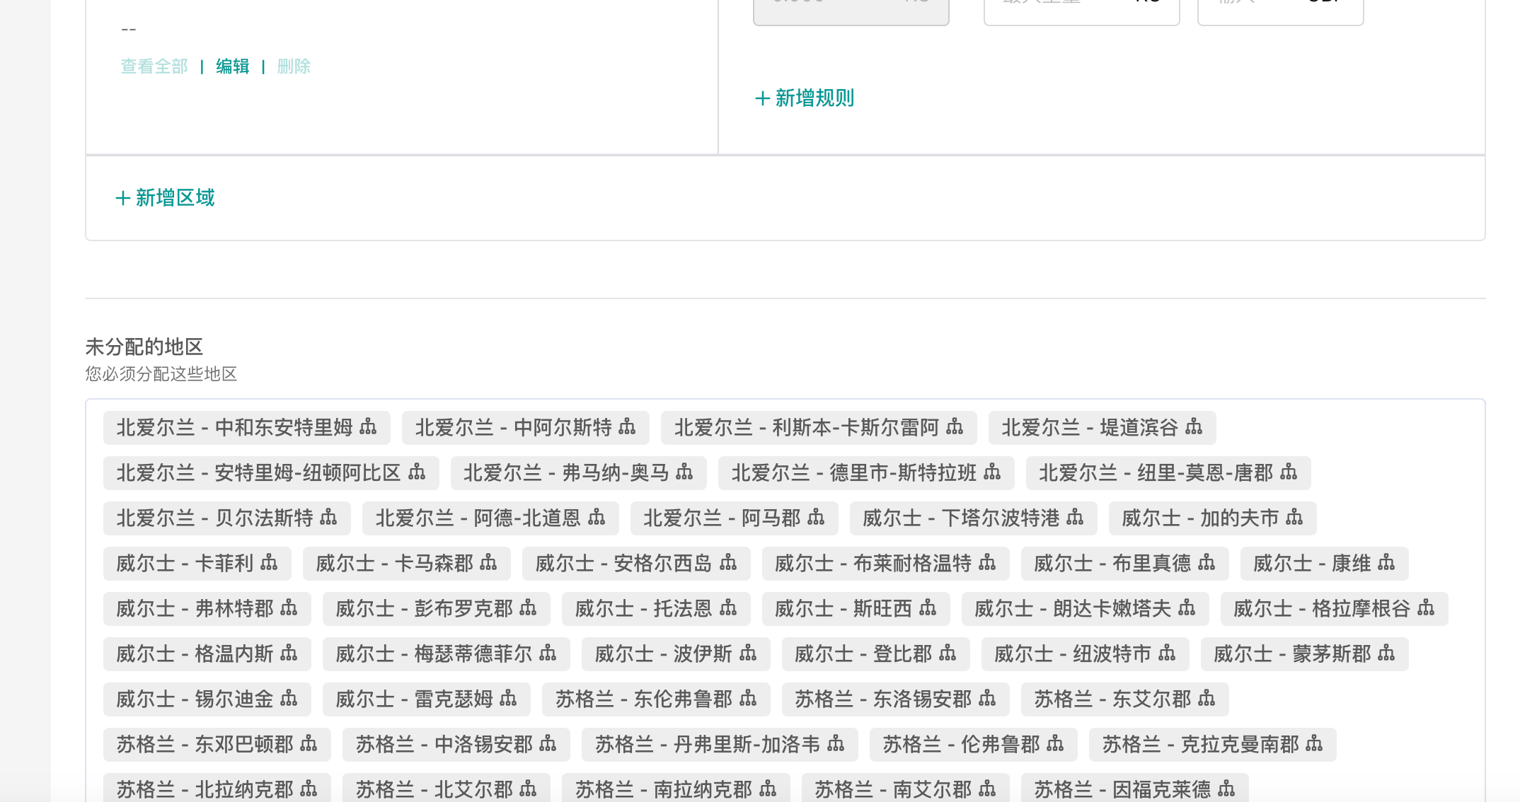Select the 苏格兰 - 东伦弗鲁郡 region tag

coord(644,699)
